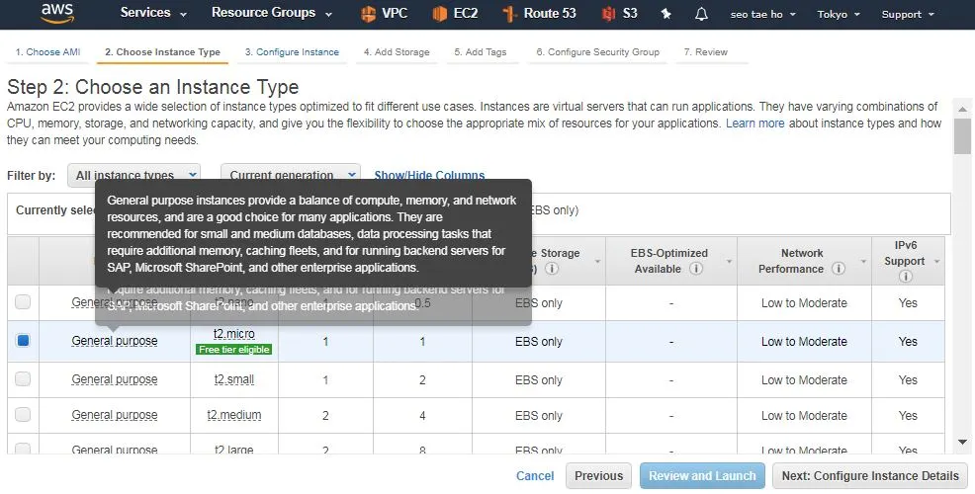Screen dimensions: 975x494
Task: Click the Previous button
Action: (599, 476)
